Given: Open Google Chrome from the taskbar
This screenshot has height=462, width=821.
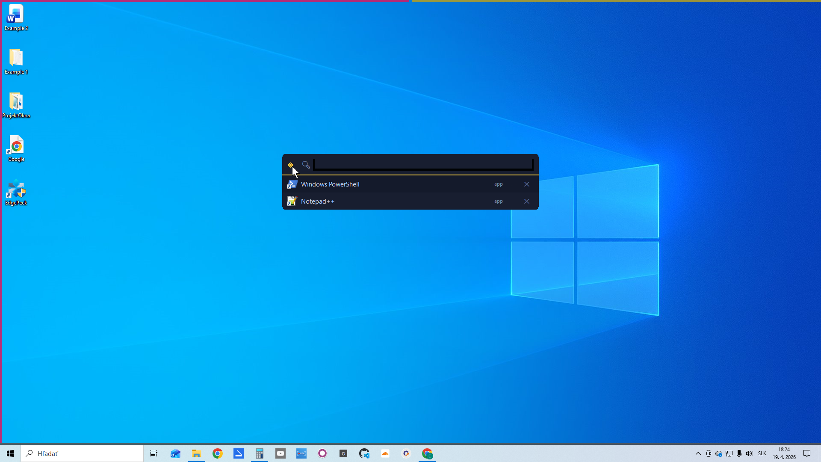Looking at the screenshot, I should pos(217,453).
